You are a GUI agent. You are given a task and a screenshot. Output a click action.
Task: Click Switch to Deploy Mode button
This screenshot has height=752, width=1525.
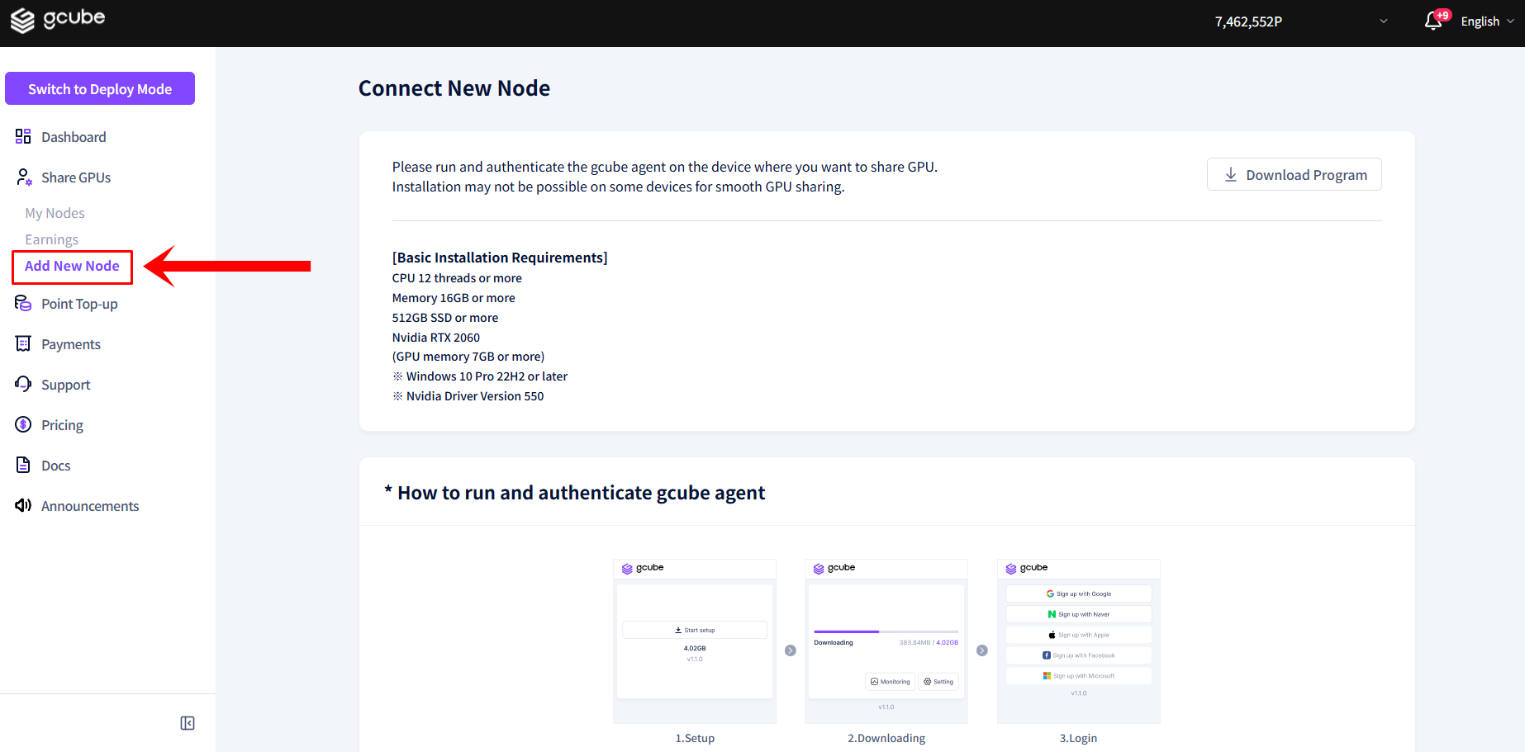pos(100,88)
